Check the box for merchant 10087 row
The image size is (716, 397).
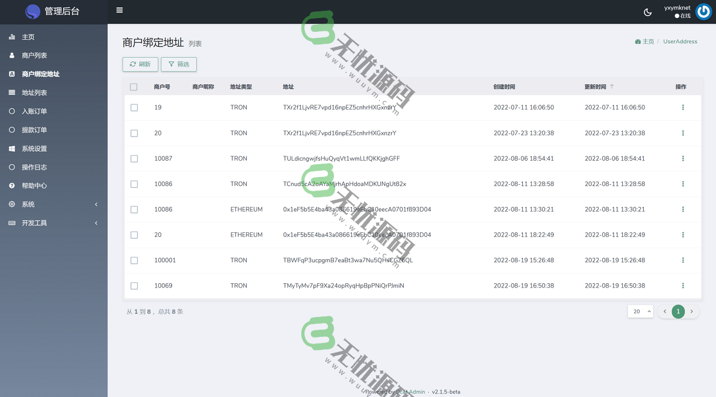point(134,159)
